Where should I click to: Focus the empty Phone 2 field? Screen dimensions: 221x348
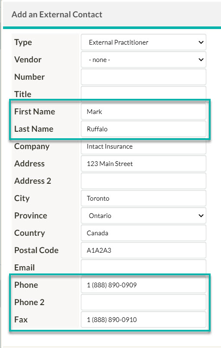point(144,302)
